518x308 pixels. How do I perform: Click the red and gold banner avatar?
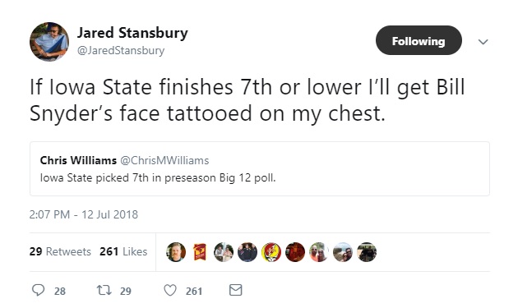[200, 252]
